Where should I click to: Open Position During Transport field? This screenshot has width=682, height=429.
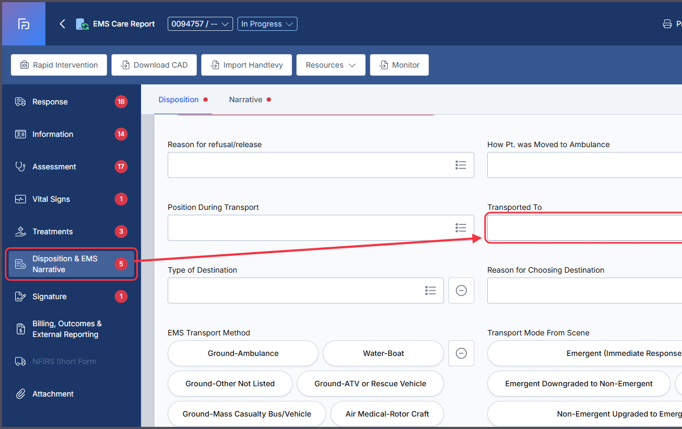[x=321, y=228]
